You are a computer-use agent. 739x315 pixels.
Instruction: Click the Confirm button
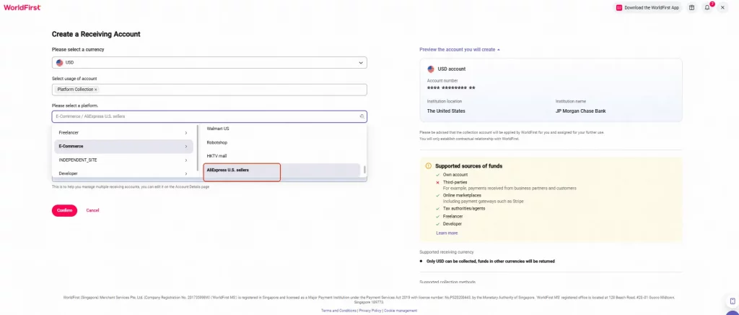(64, 210)
